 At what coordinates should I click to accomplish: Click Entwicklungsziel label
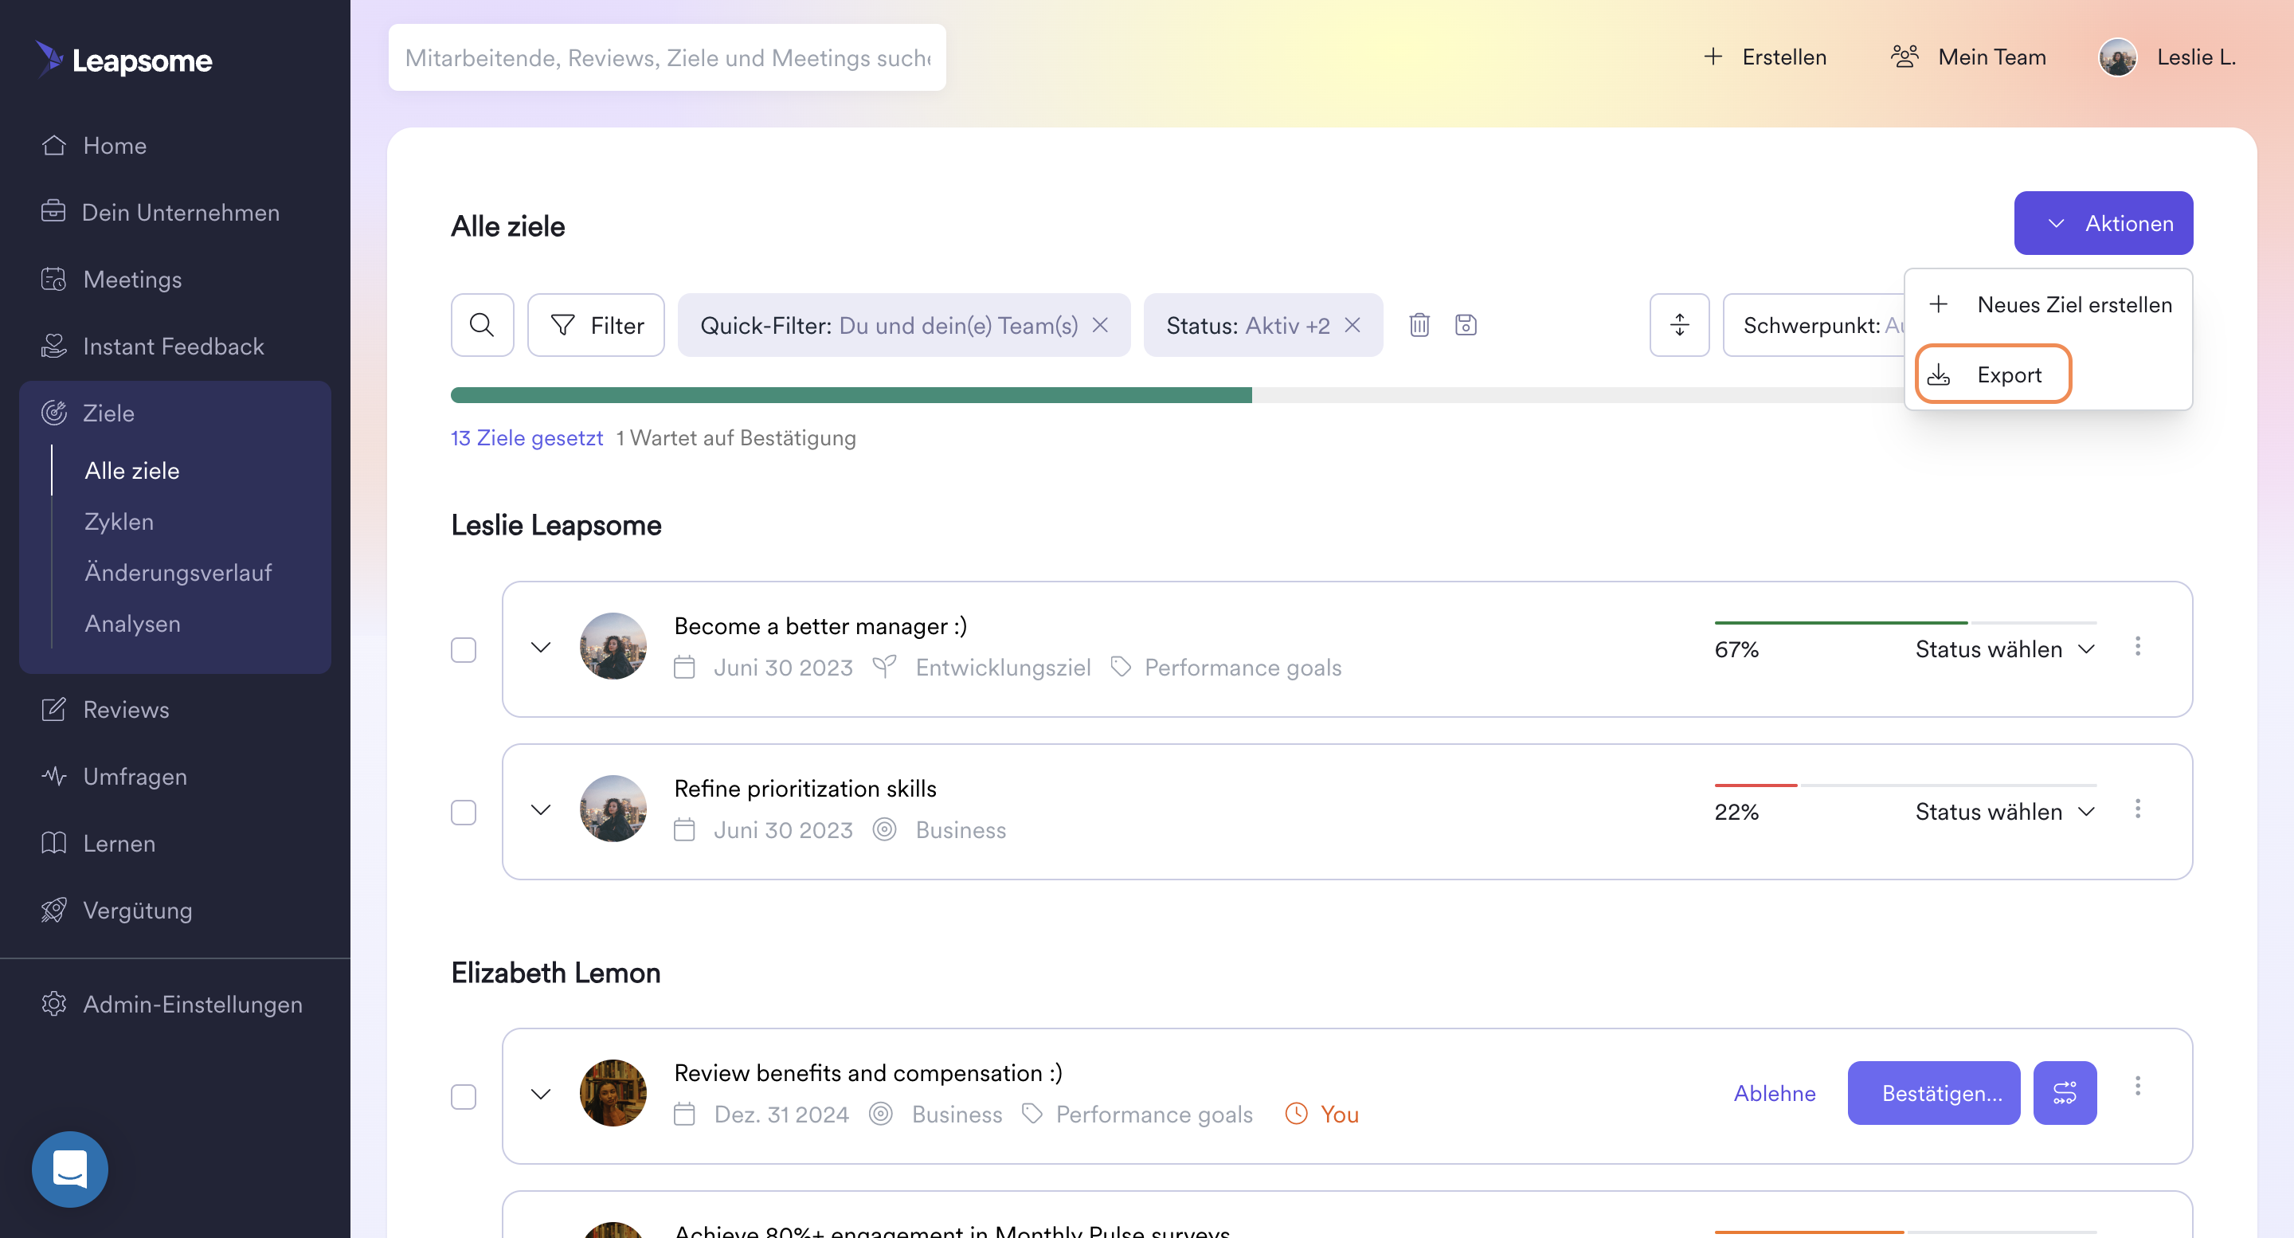(1003, 667)
